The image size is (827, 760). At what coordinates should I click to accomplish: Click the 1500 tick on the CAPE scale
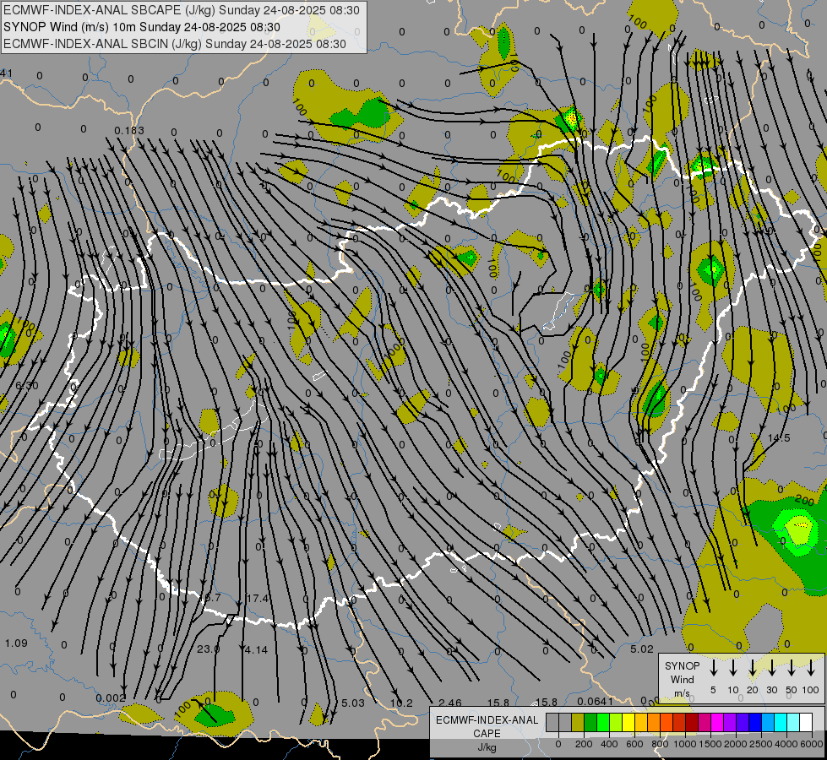click(710, 744)
